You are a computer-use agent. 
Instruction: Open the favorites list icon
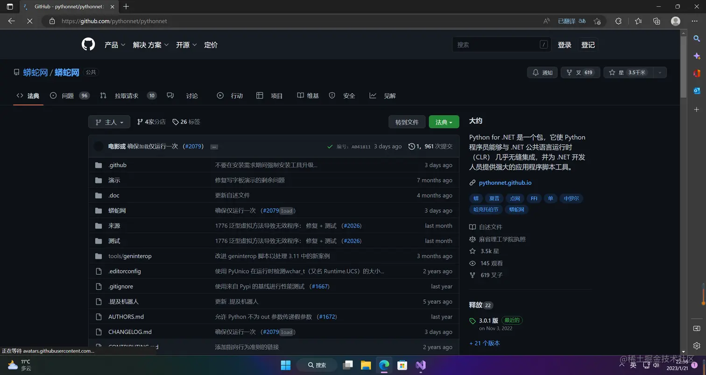tap(638, 21)
